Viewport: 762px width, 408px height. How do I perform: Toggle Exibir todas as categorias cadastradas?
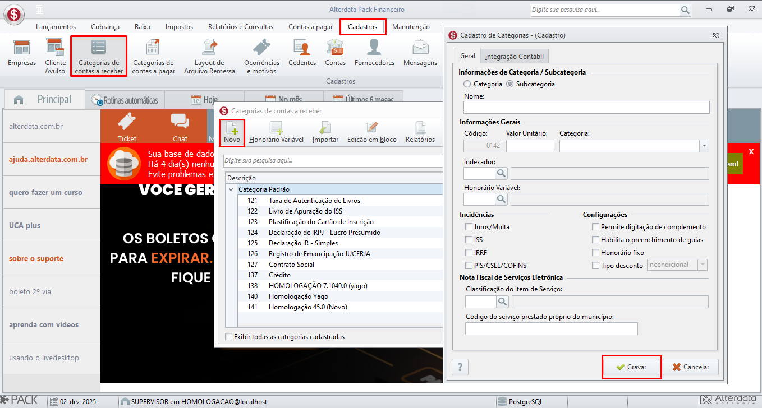228,337
